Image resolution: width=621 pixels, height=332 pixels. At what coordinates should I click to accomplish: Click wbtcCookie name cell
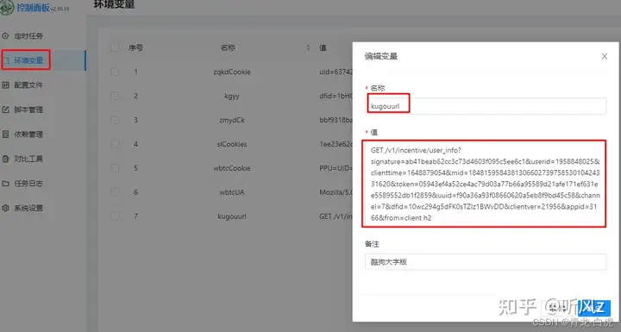click(x=232, y=168)
